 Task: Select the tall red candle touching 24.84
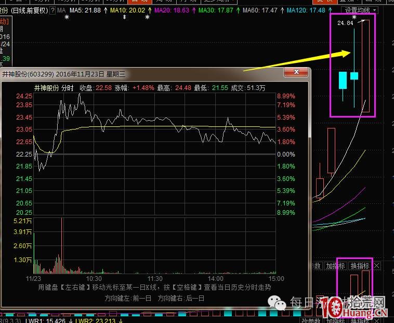[x=365, y=66]
